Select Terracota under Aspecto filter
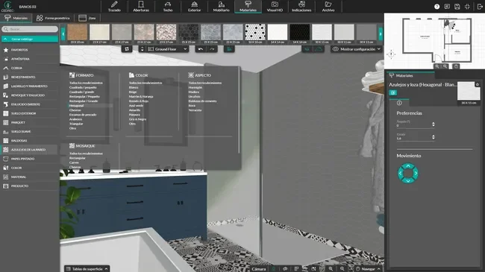 [x=195, y=110]
